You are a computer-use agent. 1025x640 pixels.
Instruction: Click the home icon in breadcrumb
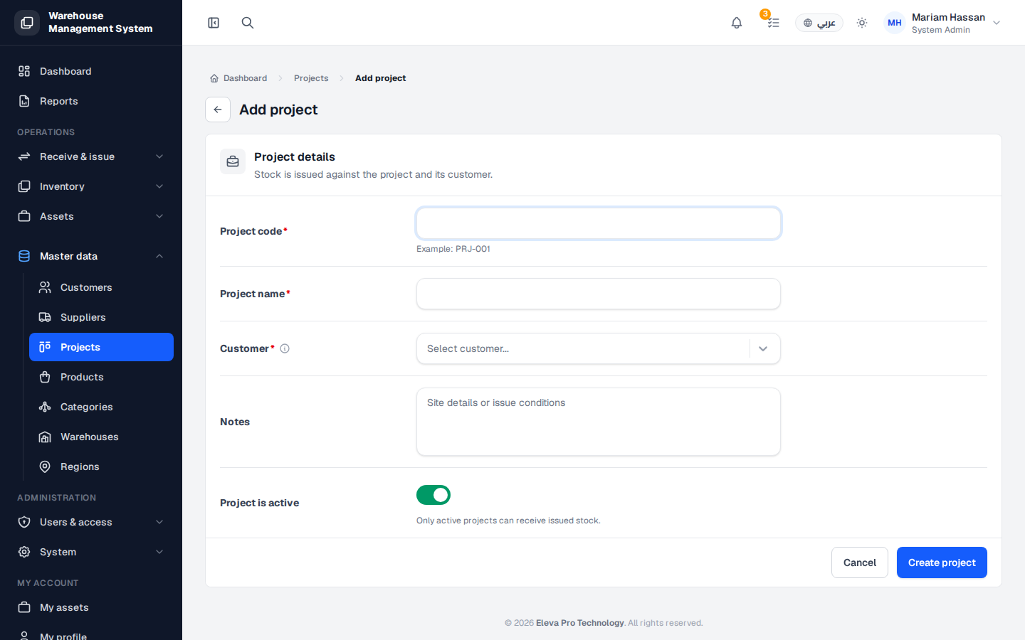(214, 78)
